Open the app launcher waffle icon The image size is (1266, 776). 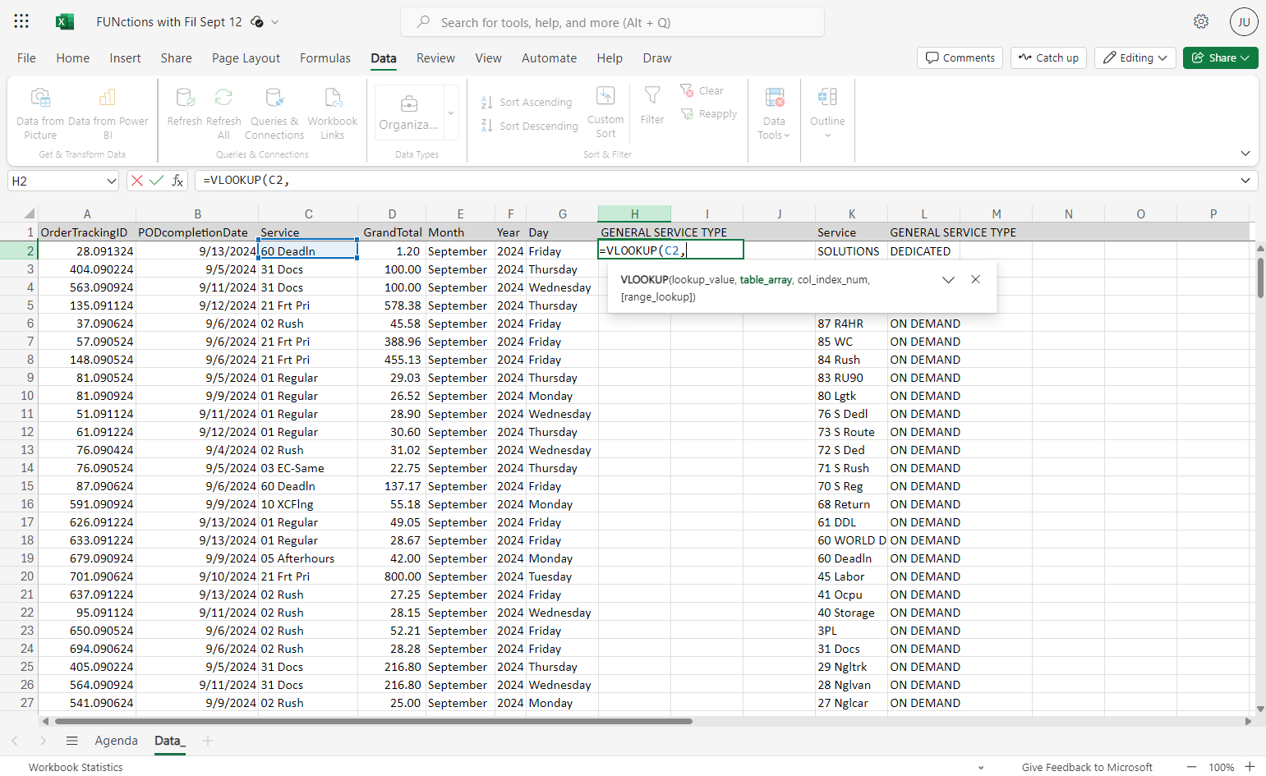tap(21, 21)
